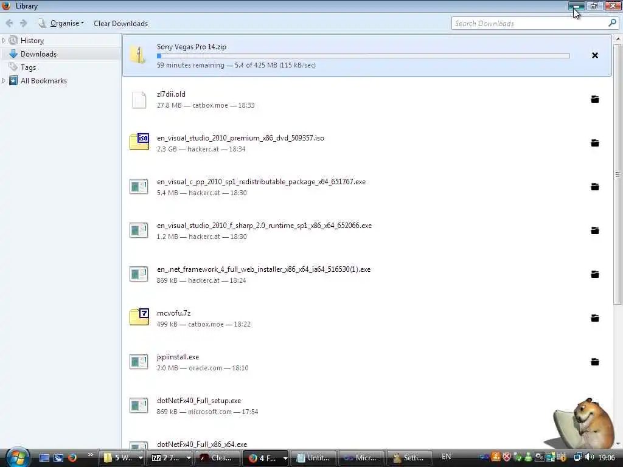Switch to the Clea... taskbar window

pos(217,458)
